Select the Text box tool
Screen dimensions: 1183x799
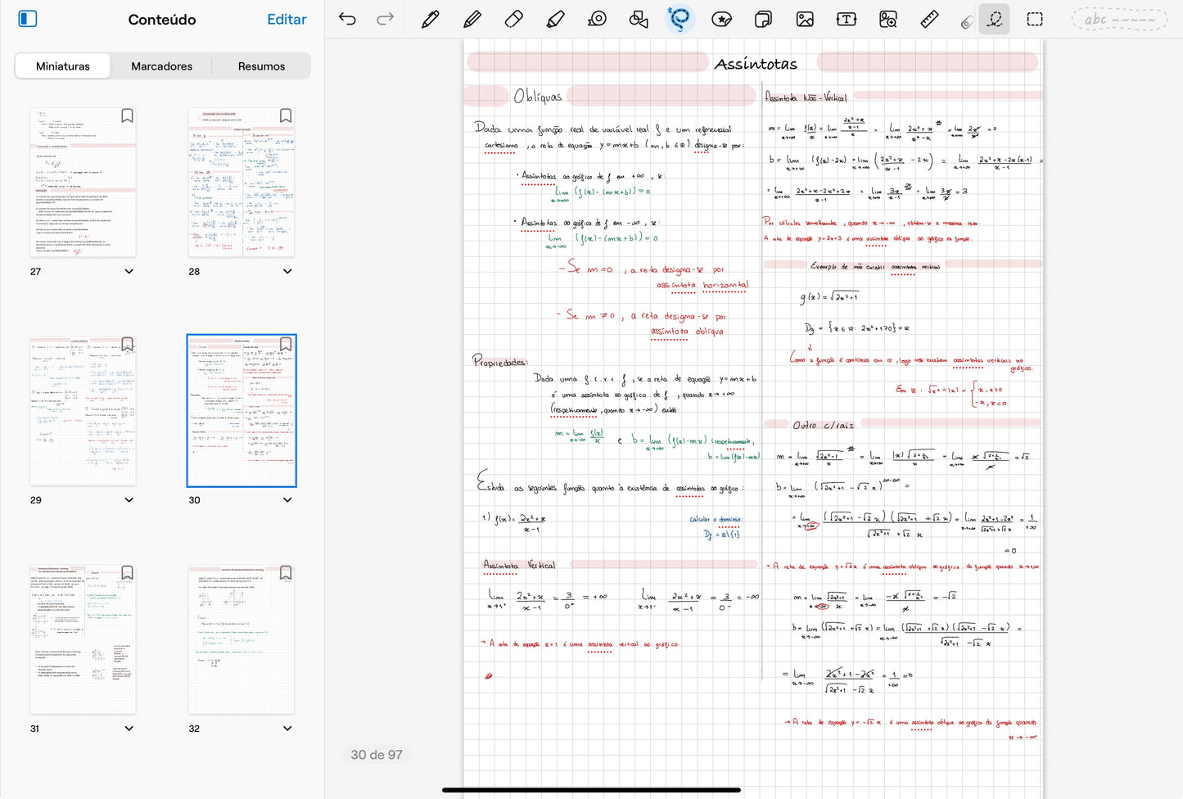[846, 20]
